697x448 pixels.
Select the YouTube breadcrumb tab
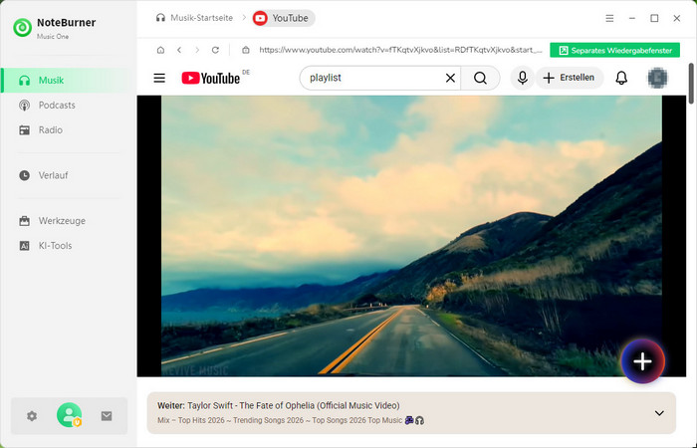284,18
